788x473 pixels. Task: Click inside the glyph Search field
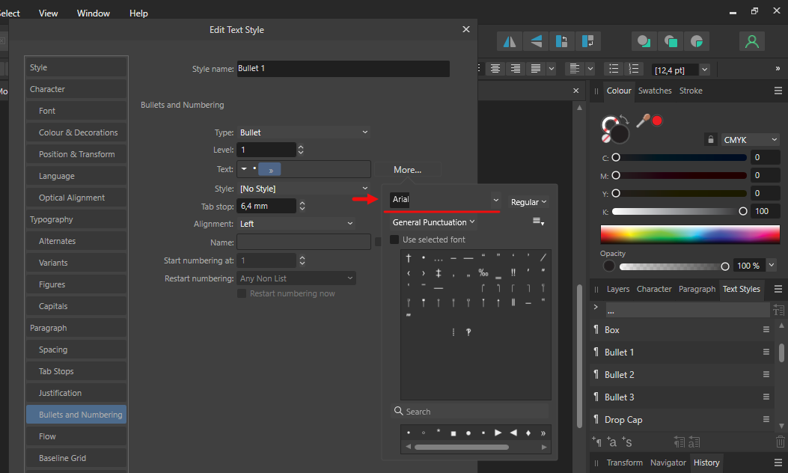coord(471,411)
